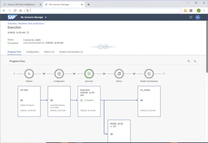Click the Completed status text in header
The image size is (208, 143).
coord(13,43)
